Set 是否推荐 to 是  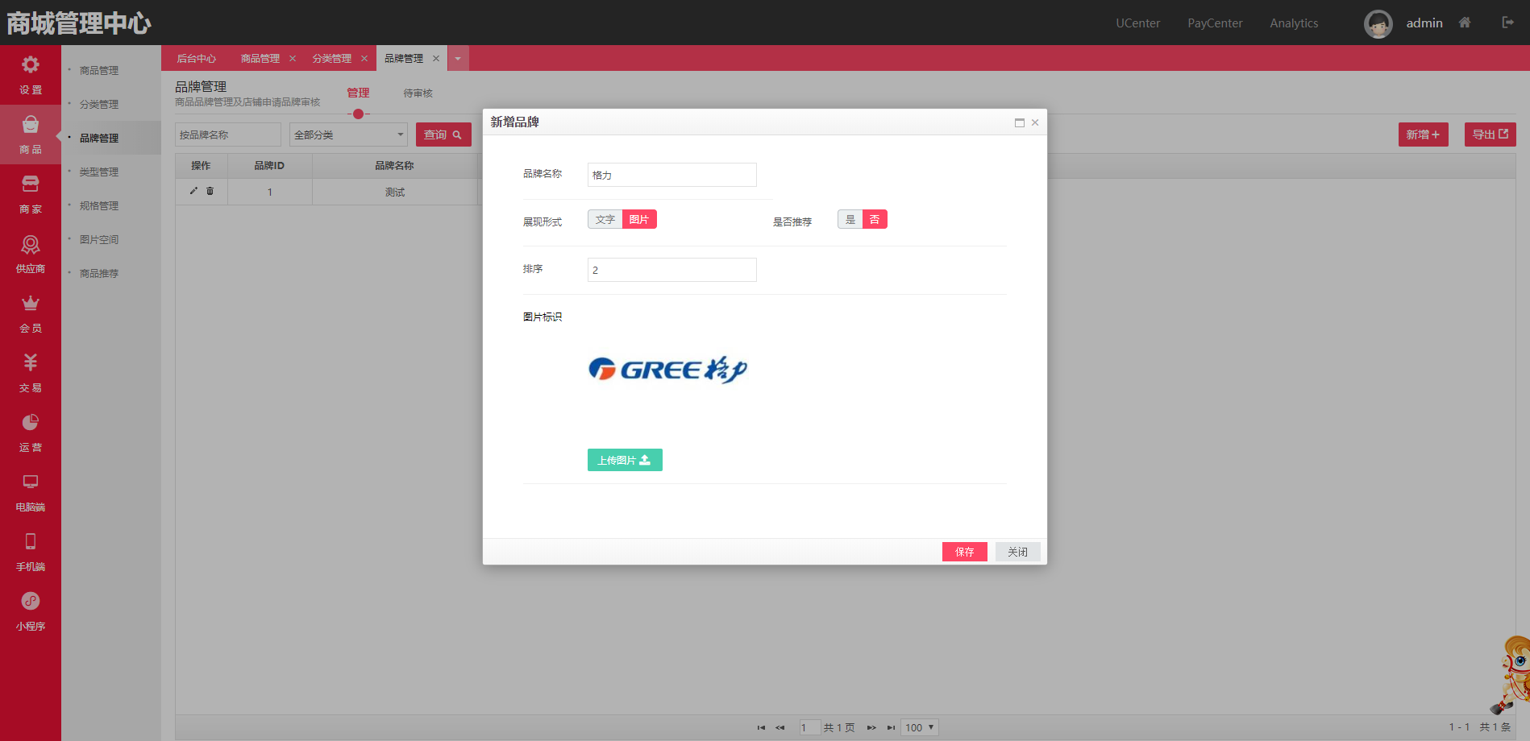[x=850, y=219]
